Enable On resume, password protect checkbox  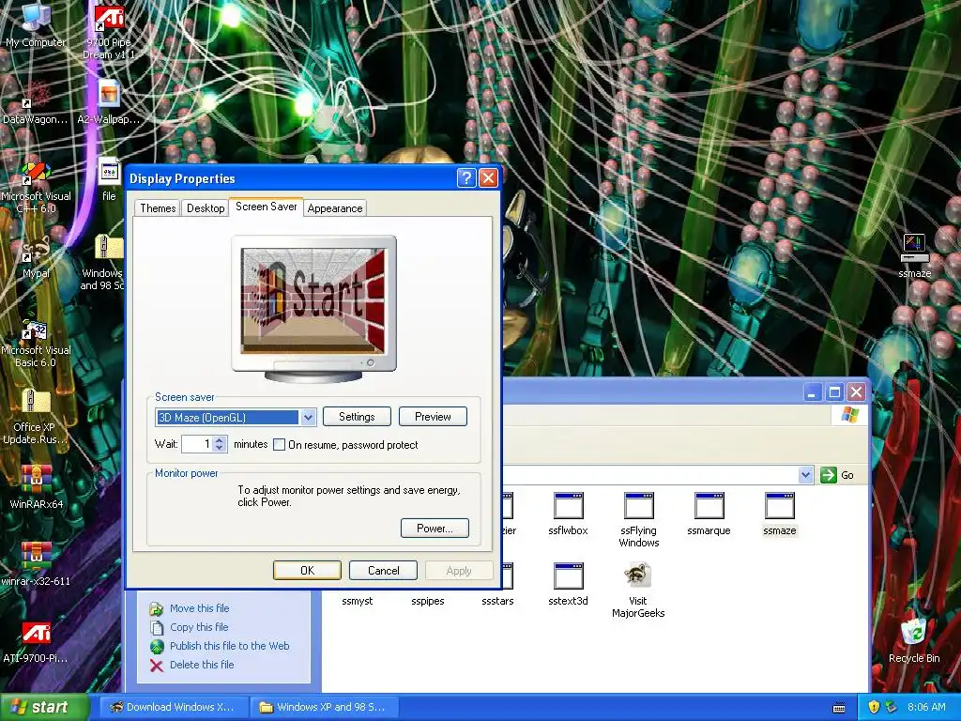279,444
